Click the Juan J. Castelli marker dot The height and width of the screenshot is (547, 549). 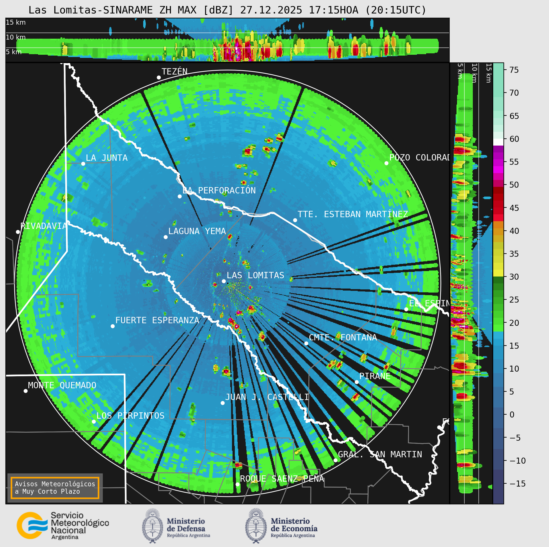[223, 403]
